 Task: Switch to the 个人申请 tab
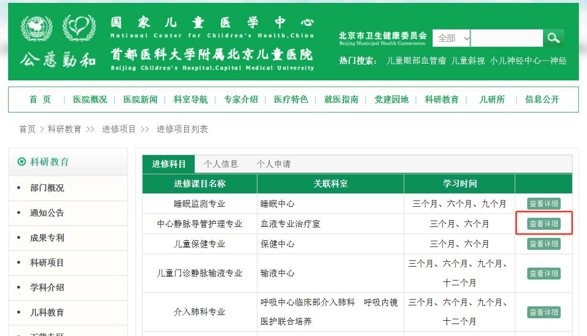click(273, 164)
